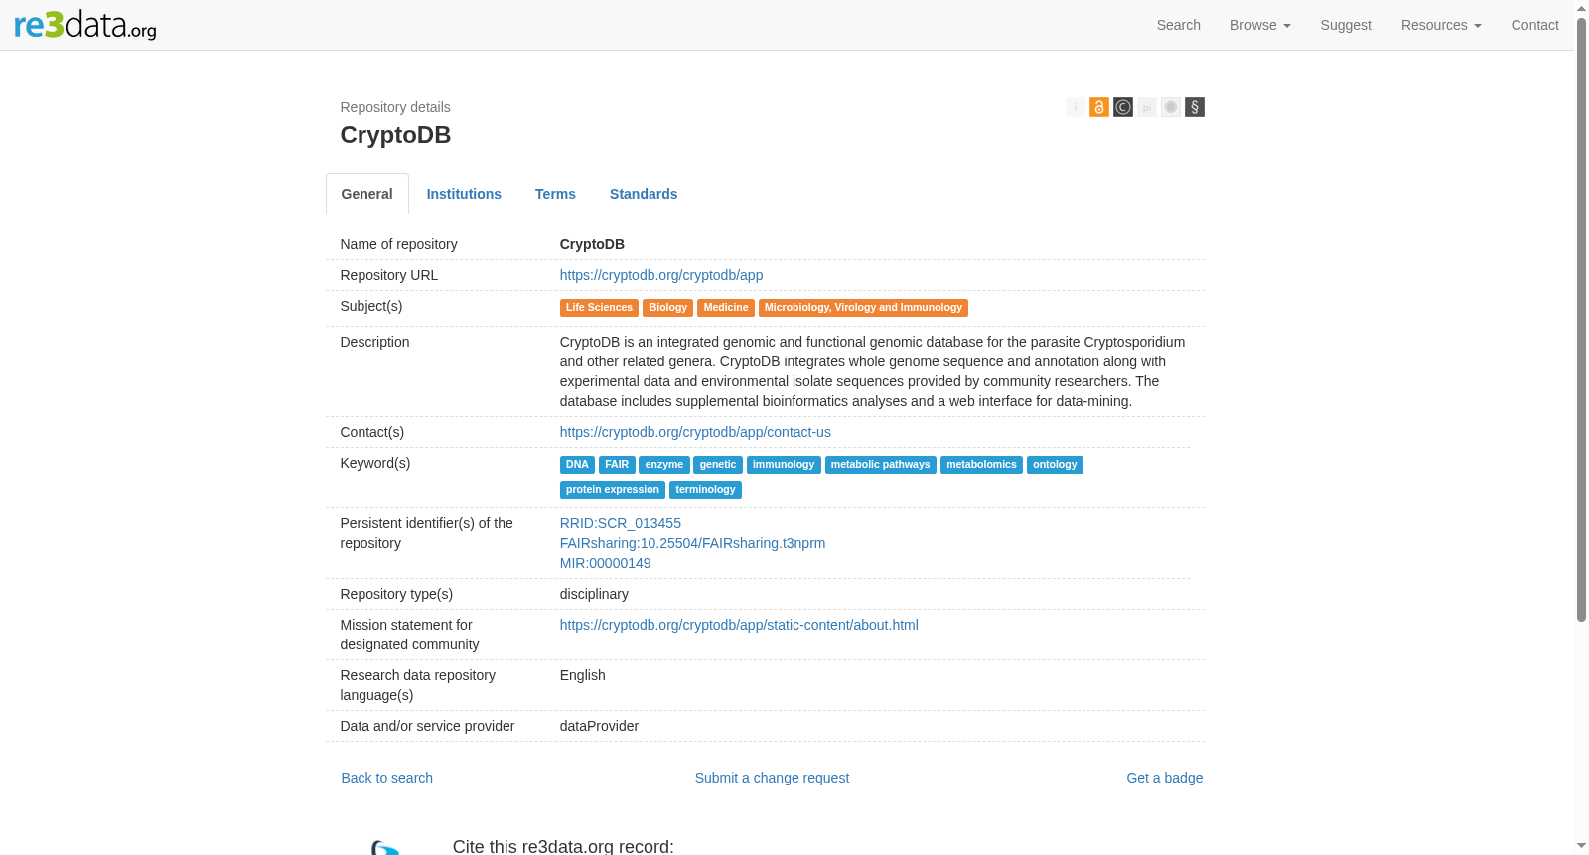The width and height of the screenshot is (1589, 855).
Task: Open the RRID:SCR_013455 identifier link
Action: (x=621, y=523)
